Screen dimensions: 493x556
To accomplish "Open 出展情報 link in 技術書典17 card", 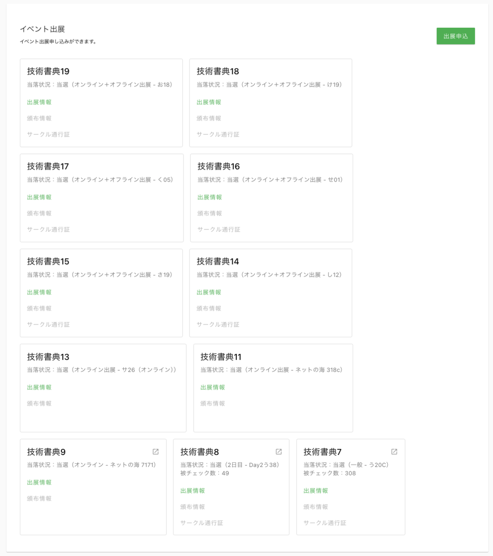I will pyautogui.click(x=39, y=197).
